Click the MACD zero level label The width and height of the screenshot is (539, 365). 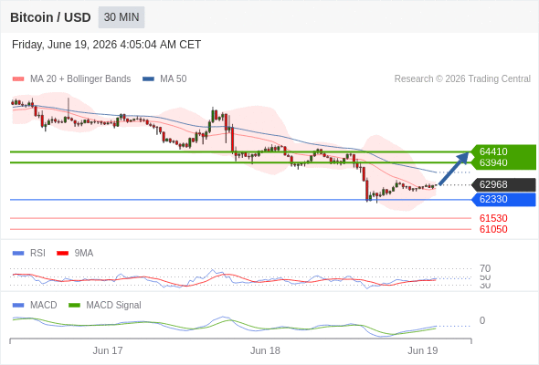tap(482, 320)
